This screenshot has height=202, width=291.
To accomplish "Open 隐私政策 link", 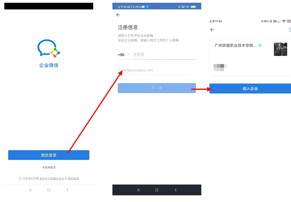I will pyautogui.click(x=73, y=178).
